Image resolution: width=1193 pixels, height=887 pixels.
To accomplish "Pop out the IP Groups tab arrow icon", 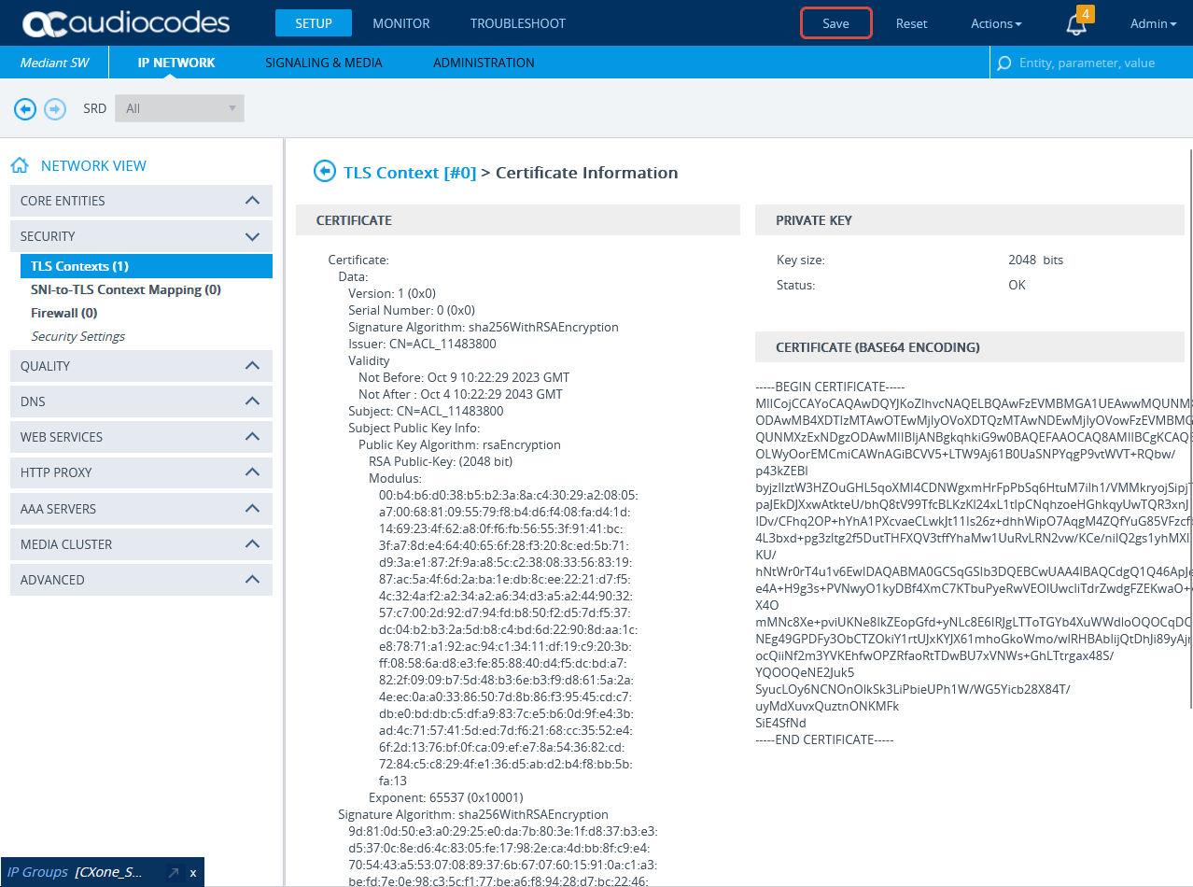I will point(174,872).
